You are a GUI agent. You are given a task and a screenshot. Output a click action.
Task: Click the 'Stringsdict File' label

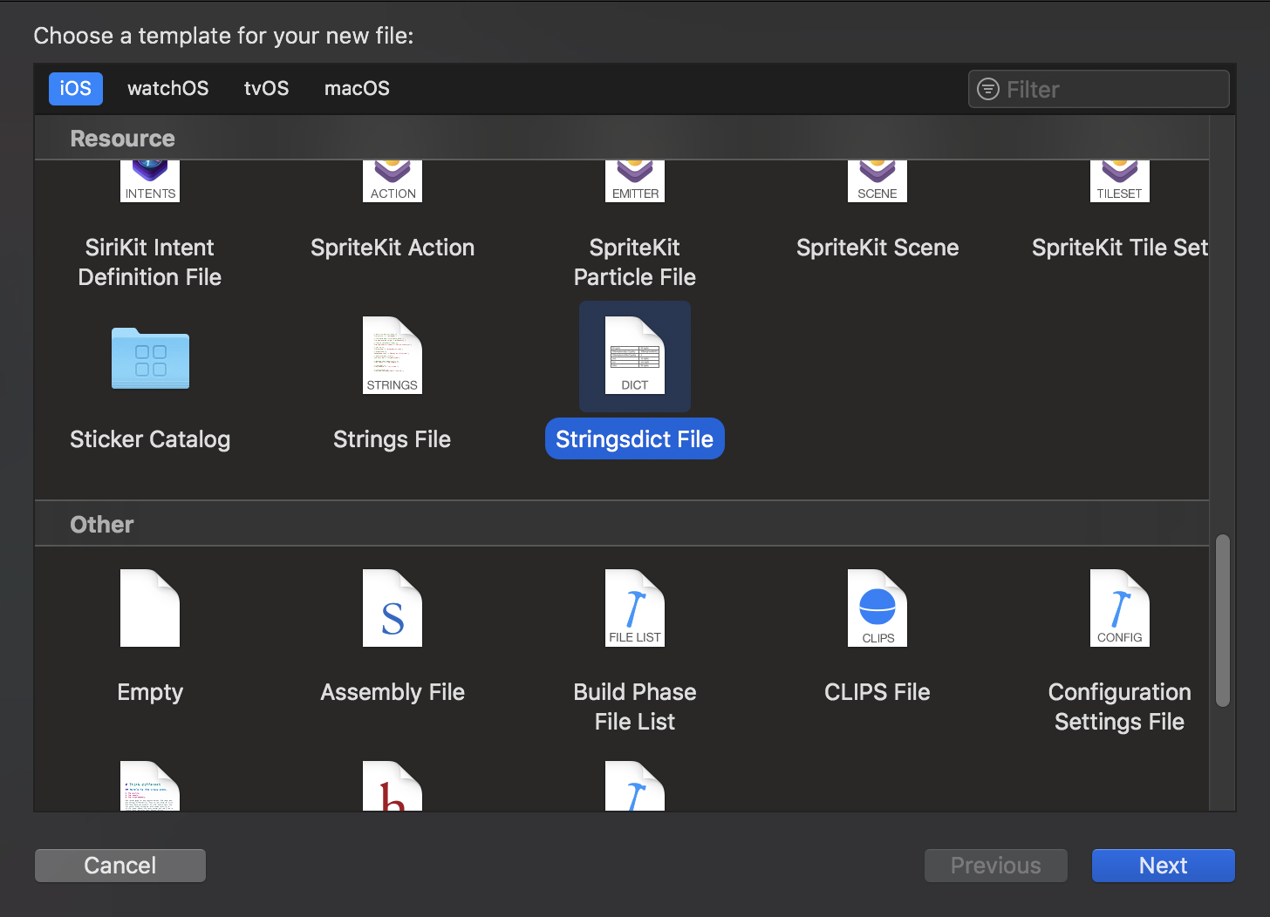635,439
